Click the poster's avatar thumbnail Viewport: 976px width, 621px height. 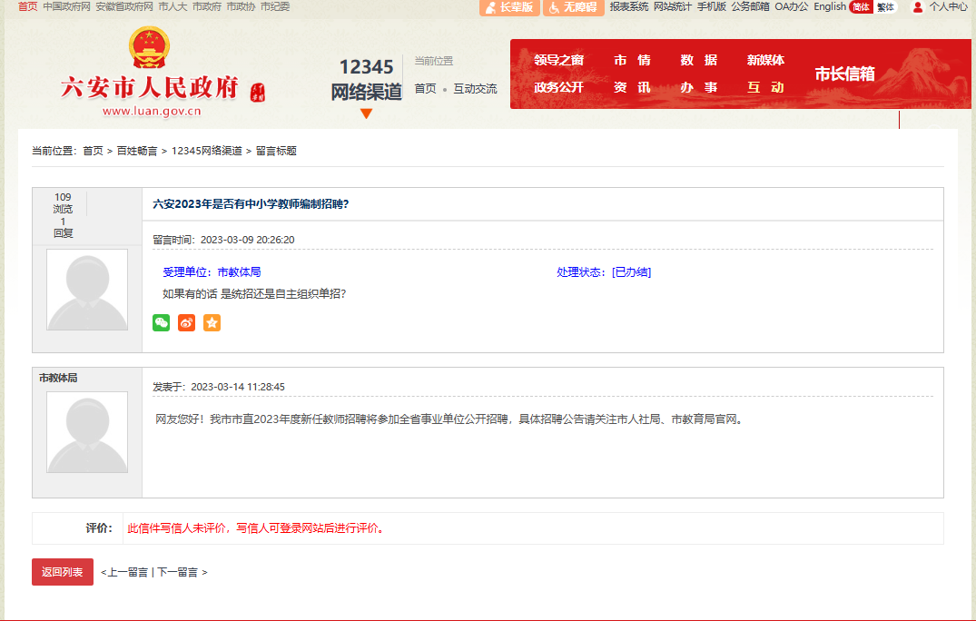(x=87, y=290)
